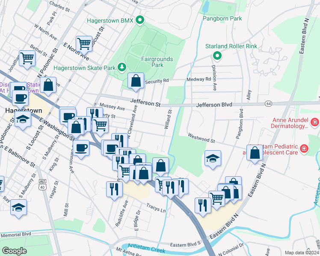
Task: Select the Mill St label
Action: coord(66,210)
